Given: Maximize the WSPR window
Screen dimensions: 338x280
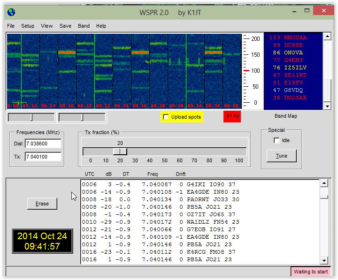Looking at the screenshot, I should (x=307, y=11).
